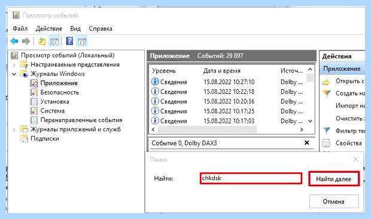Screen dimensions: 371x219
Task: Open the Вид menu
Action: pos(75,29)
